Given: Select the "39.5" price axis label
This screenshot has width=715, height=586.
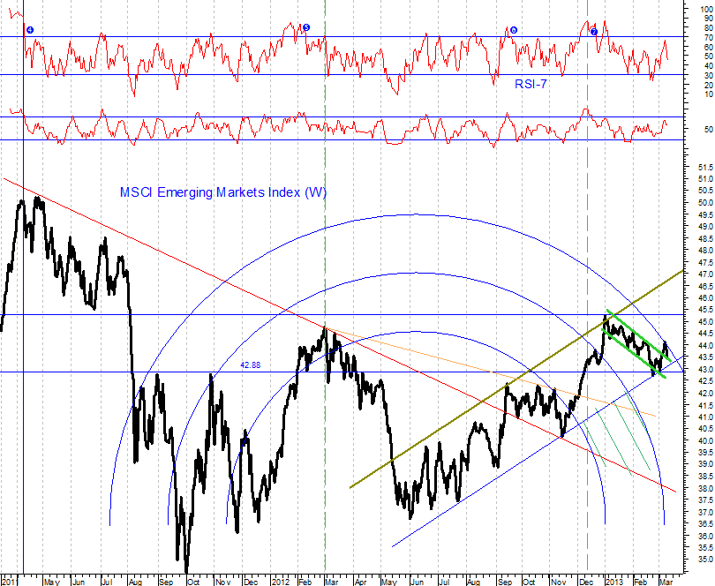Looking at the screenshot, I should point(705,453).
